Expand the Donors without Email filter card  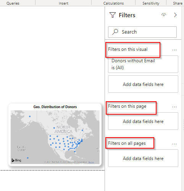(x=143, y=64)
